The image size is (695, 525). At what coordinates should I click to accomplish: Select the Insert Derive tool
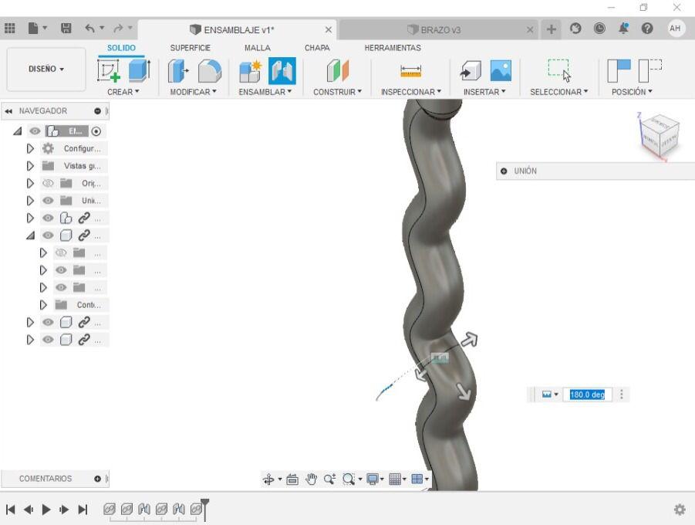pyautogui.click(x=471, y=71)
